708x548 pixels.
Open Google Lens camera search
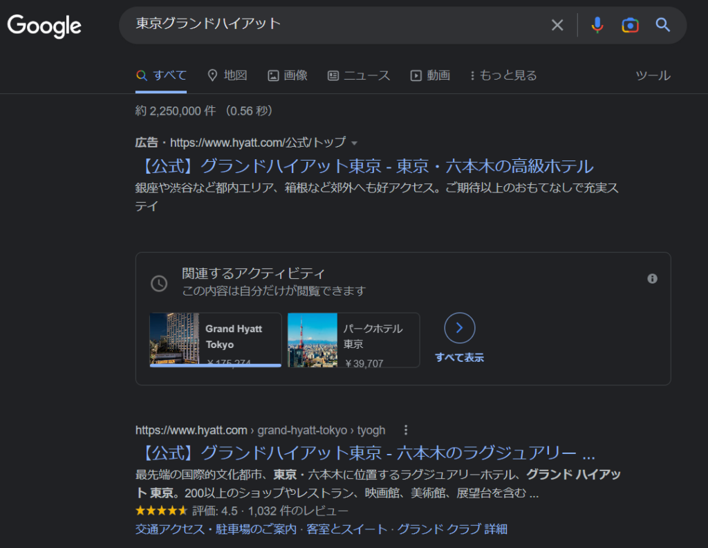[x=630, y=25]
